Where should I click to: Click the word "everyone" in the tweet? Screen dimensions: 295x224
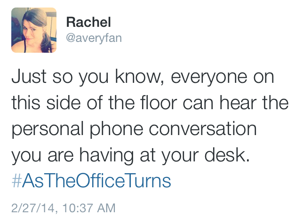209,78
